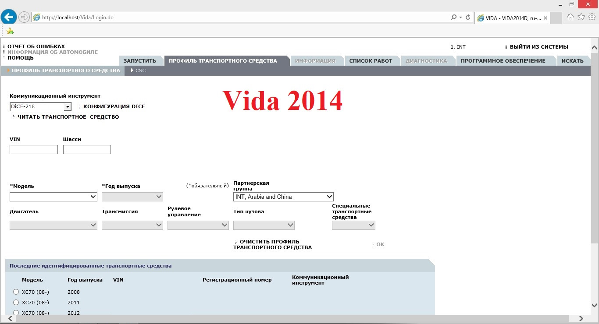Click the vertical scrollbar up arrow

594,47
